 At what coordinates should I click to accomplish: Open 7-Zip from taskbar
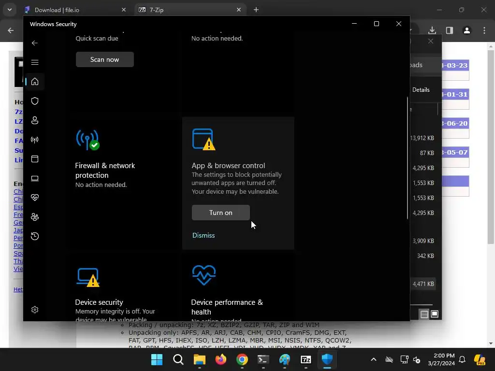click(x=306, y=359)
